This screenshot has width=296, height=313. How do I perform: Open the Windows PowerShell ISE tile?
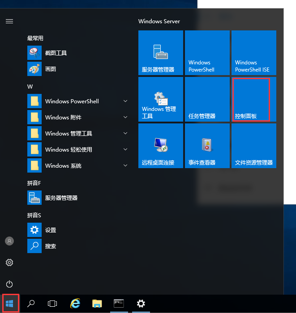254,53
